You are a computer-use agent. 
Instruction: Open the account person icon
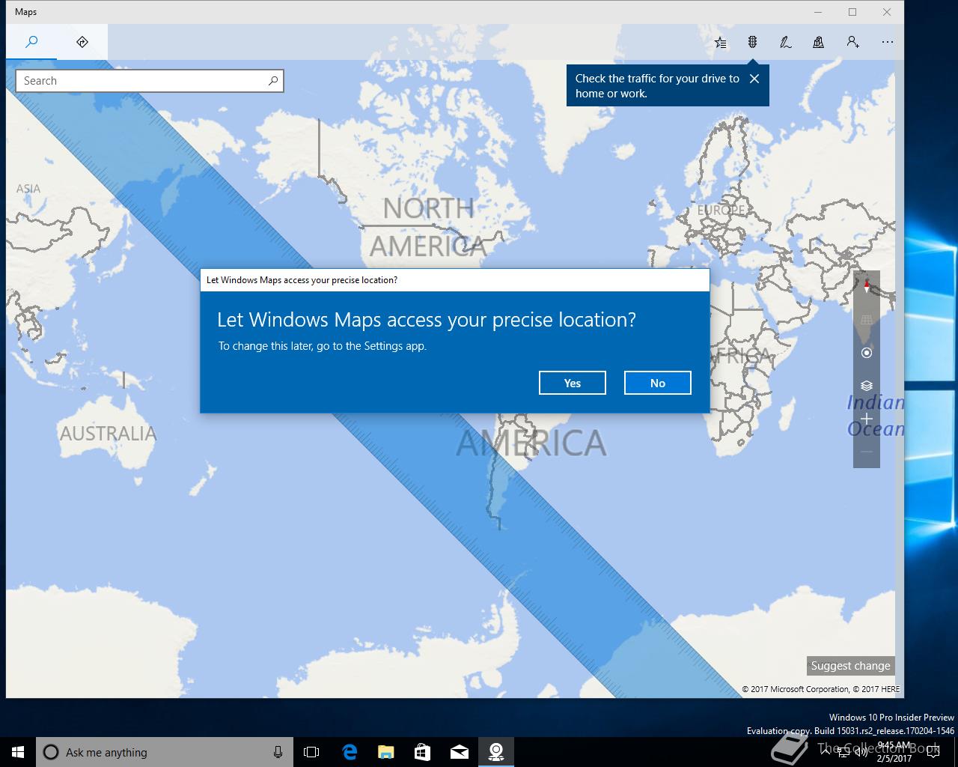click(x=852, y=42)
